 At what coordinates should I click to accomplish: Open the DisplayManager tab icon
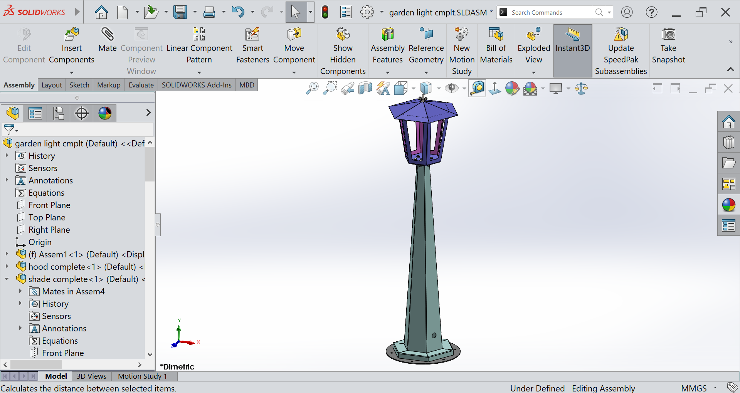pyautogui.click(x=105, y=113)
